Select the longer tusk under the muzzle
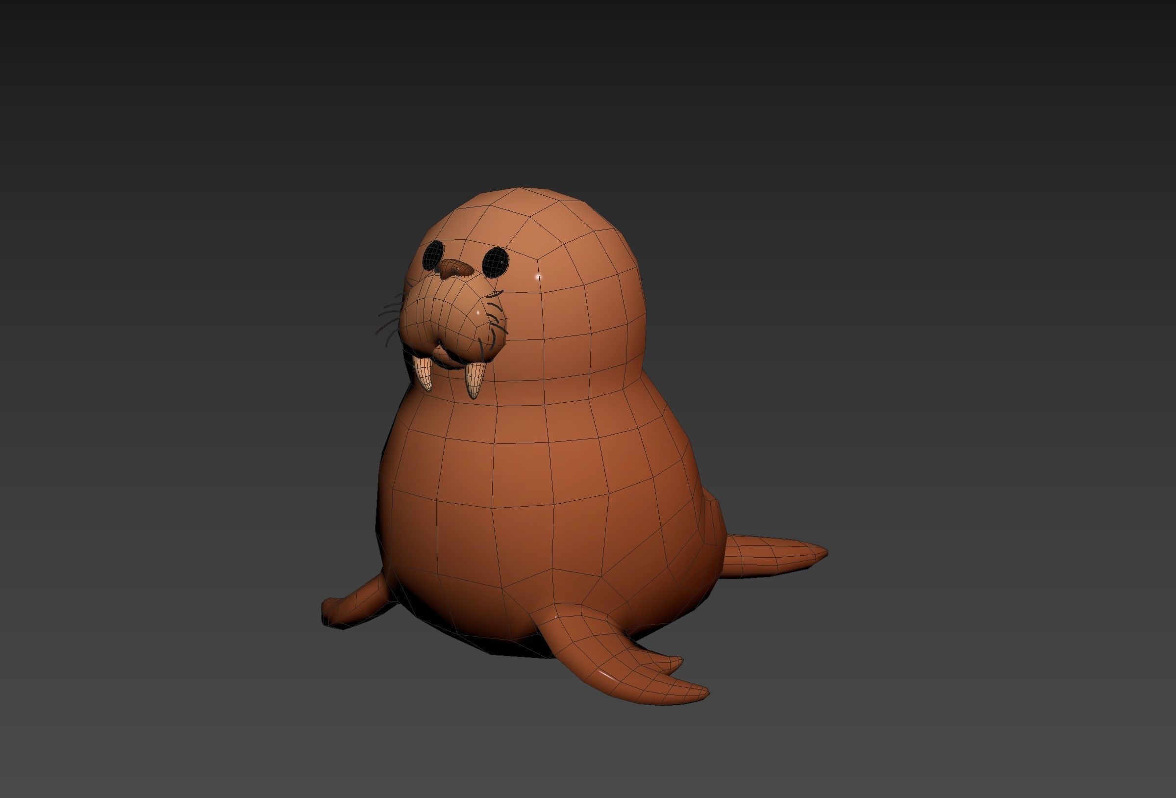The image size is (1176, 798). click(x=474, y=379)
